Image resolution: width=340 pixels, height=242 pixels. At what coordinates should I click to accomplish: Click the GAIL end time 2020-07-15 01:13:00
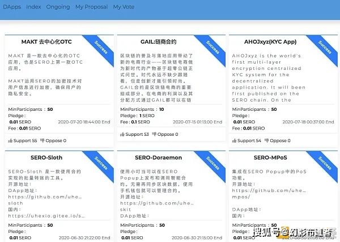[198, 122]
